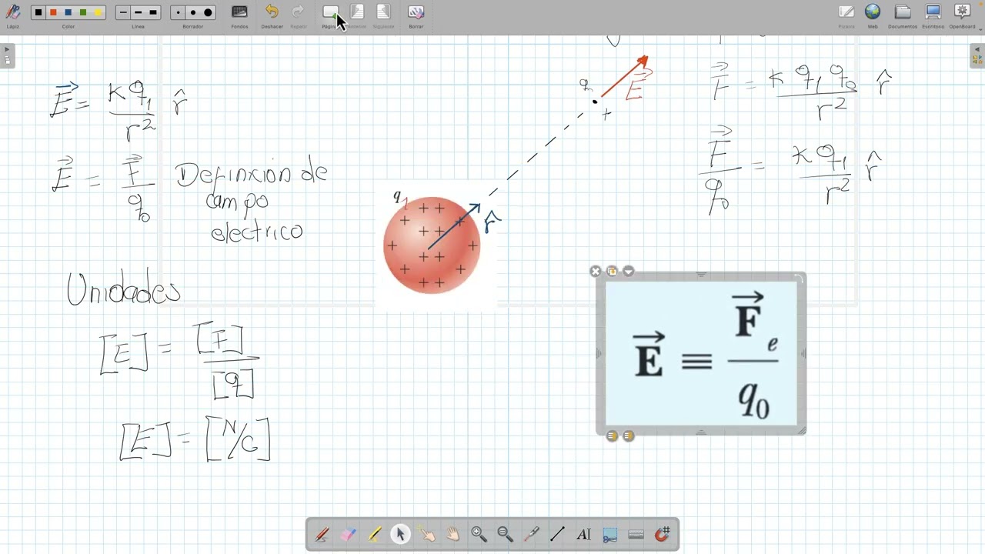Select the formula image E = F/q0
The image size is (985, 554).
click(x=701, y=353)
